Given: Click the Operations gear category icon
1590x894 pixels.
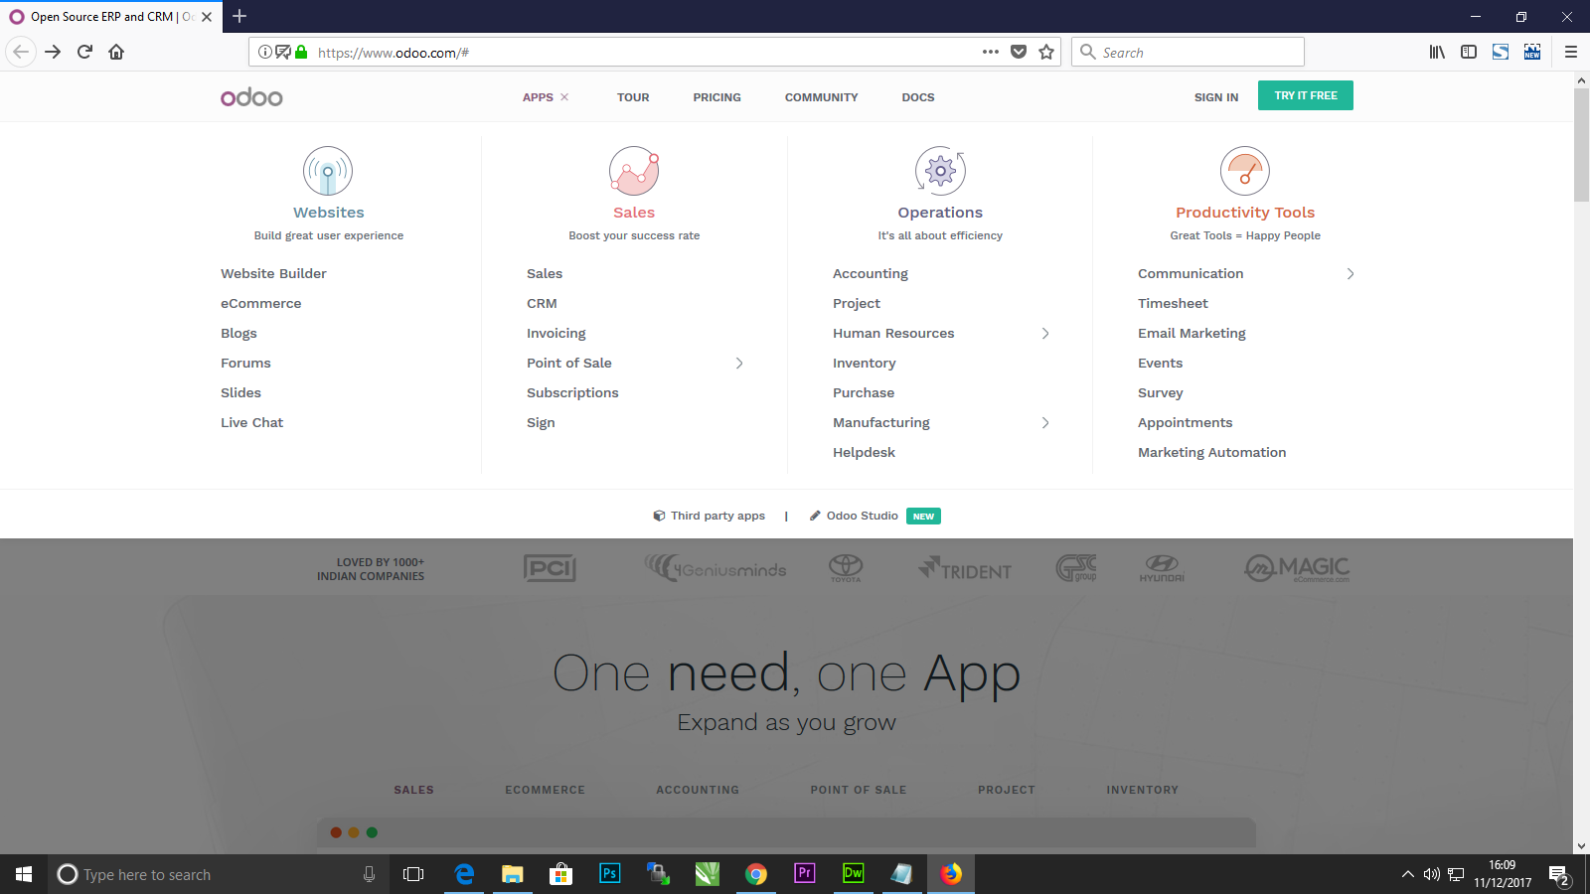Looking at the screenshot, I should click(940, 171).
